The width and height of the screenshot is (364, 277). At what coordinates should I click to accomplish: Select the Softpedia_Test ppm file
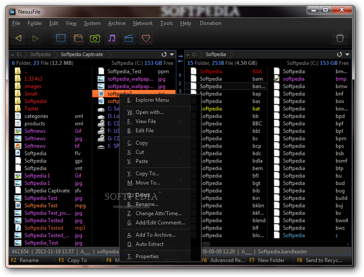point(134,71)
